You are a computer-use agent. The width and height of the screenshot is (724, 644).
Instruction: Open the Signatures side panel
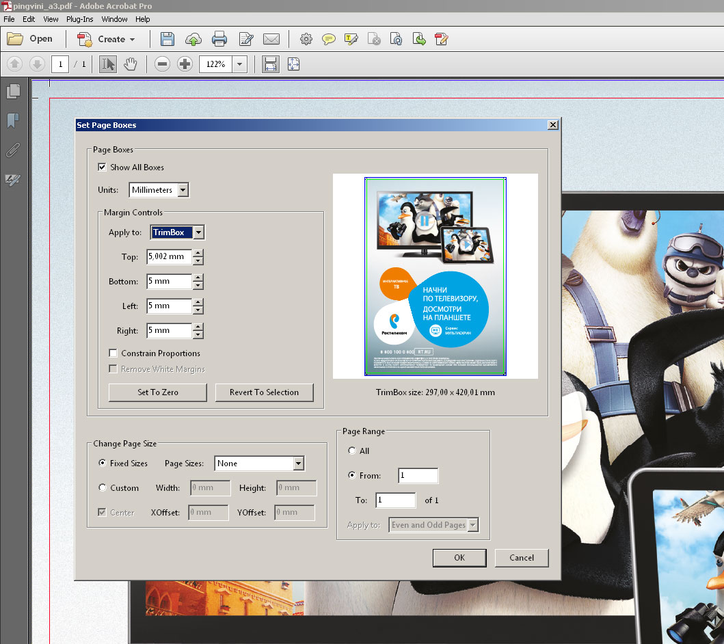(13, 179)
